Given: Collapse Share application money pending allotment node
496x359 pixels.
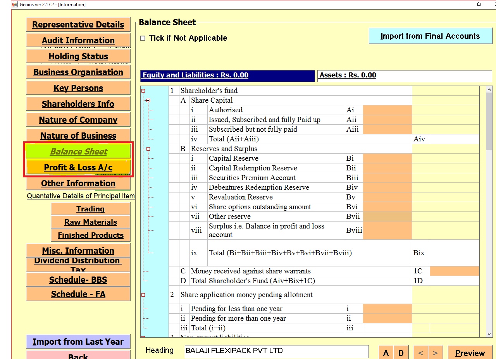Looking at the screenshot, I should (x=143, y=295).
